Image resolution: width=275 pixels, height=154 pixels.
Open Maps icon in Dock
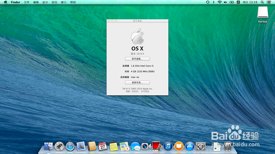pos(124,146)
